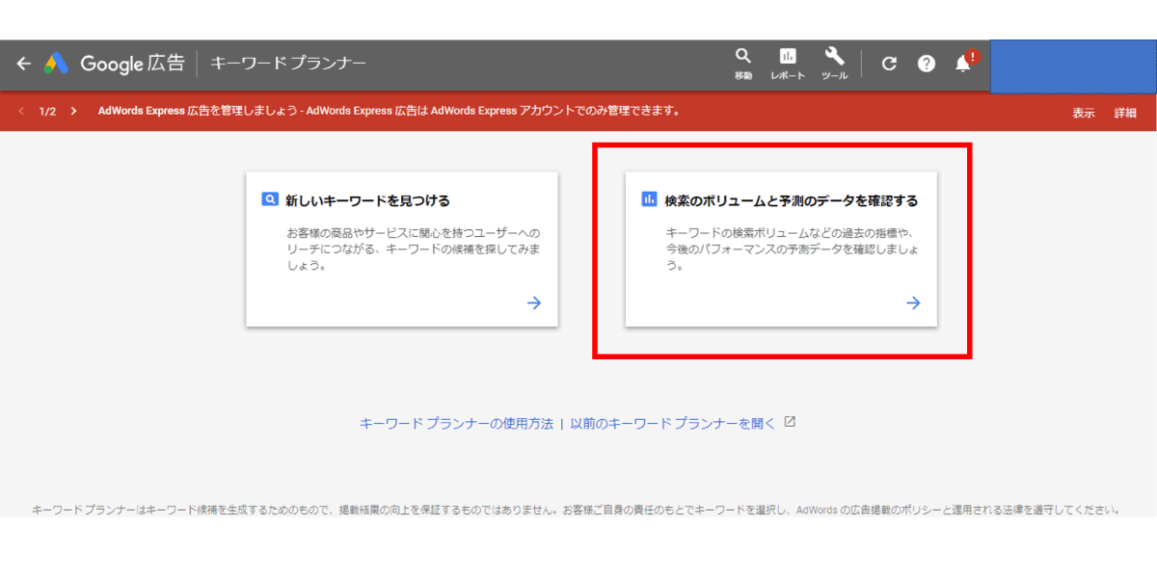Go to previous notification with left chevron
Image resolution: width=1157 pixels, height=578 pixels.
click(x=21, y=111)
